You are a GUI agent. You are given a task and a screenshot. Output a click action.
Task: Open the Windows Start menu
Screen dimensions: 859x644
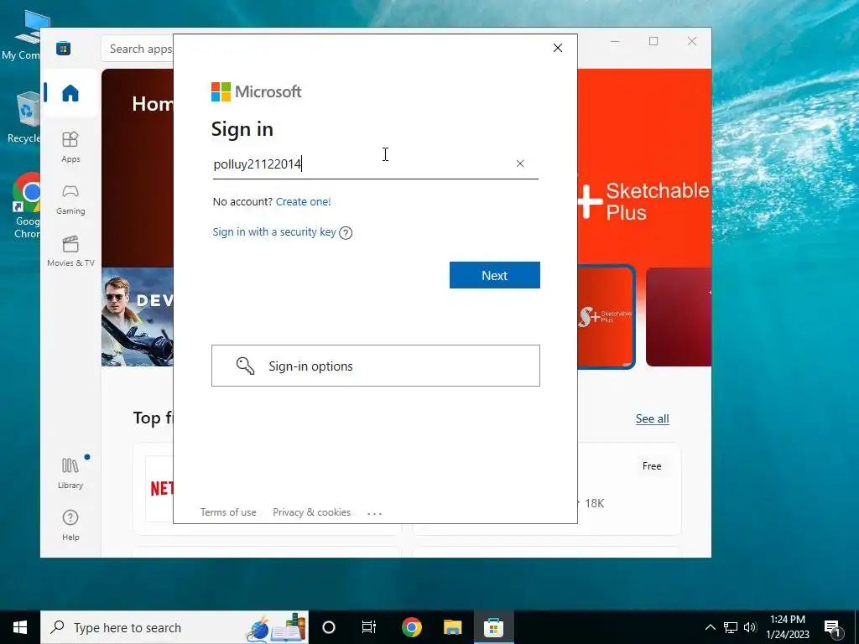tap(20, 627)
